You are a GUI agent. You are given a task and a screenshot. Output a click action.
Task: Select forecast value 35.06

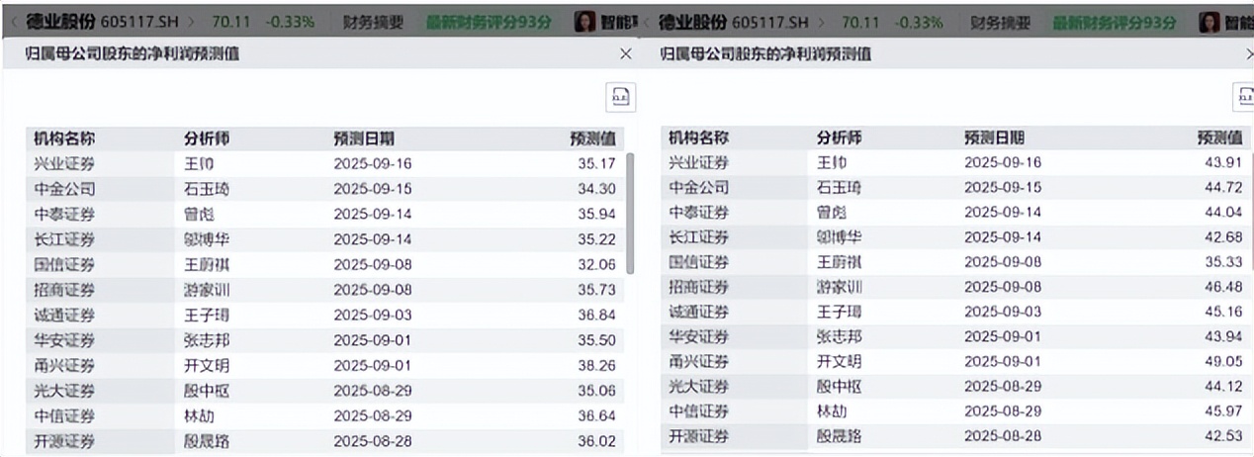point(596,391)
